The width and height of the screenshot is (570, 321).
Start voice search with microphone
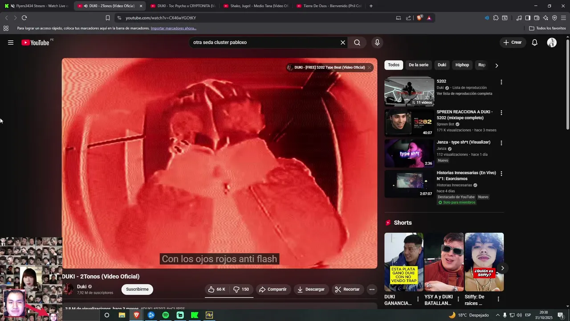click(377, 42)
